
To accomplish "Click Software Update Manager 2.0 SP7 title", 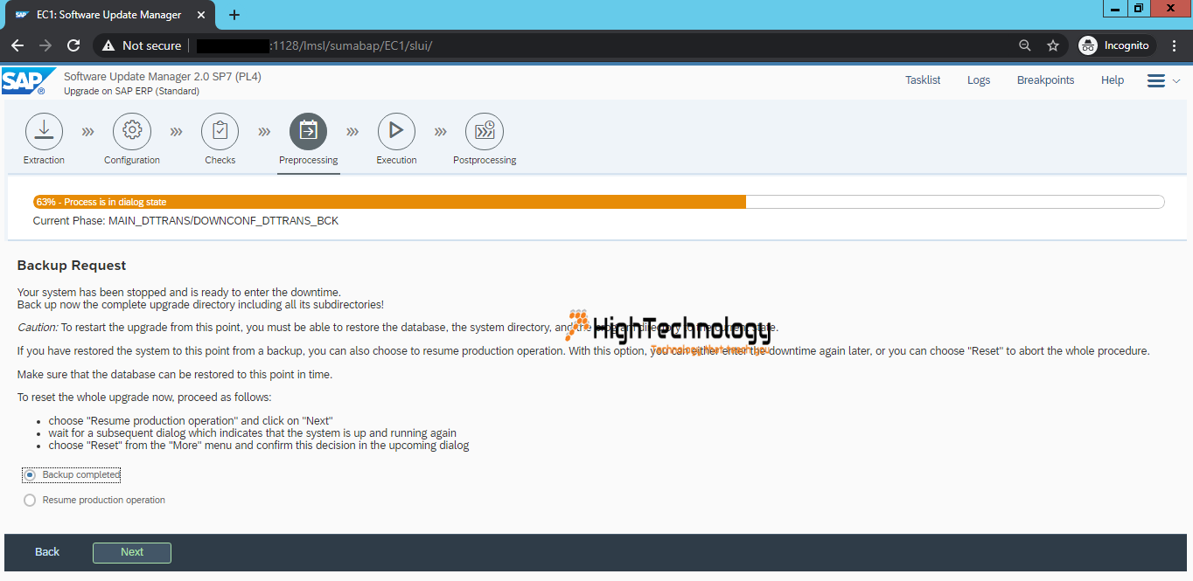I will pos(163,77).
